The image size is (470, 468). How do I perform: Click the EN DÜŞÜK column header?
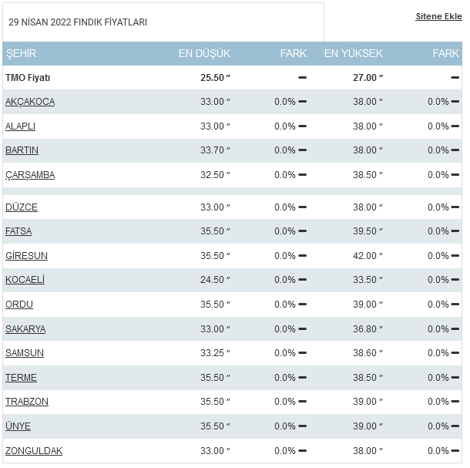click(x=204, y=53)
